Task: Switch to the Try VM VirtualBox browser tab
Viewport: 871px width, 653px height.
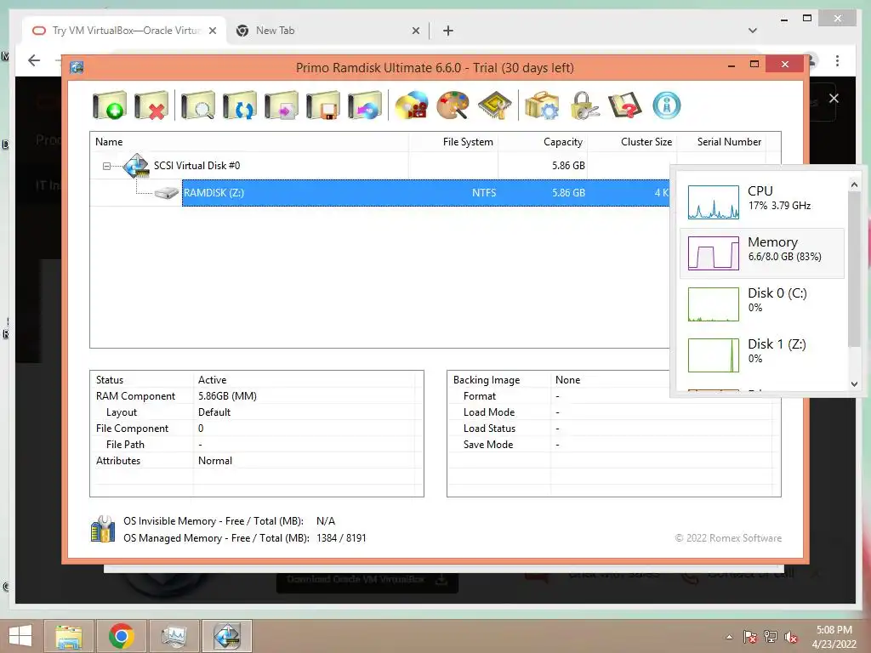Action: [124, 31]
